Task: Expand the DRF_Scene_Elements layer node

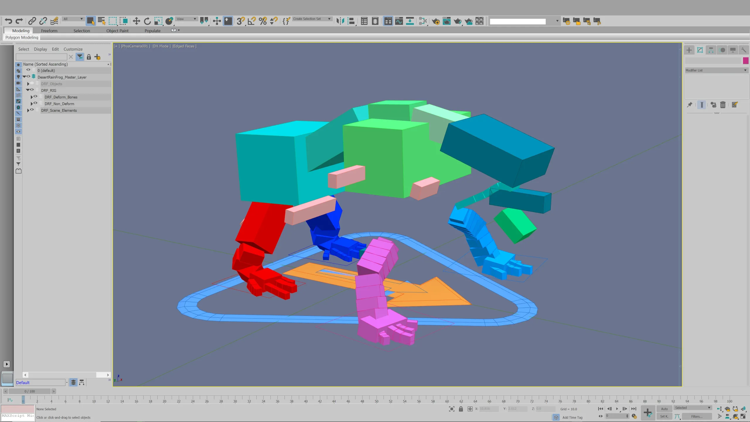Action: pos(28,110)
